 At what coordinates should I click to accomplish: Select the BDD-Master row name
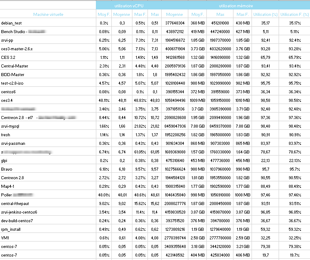(x=12, y=74)
